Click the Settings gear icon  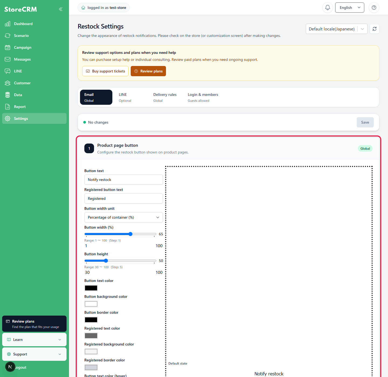tap(8, 118)
